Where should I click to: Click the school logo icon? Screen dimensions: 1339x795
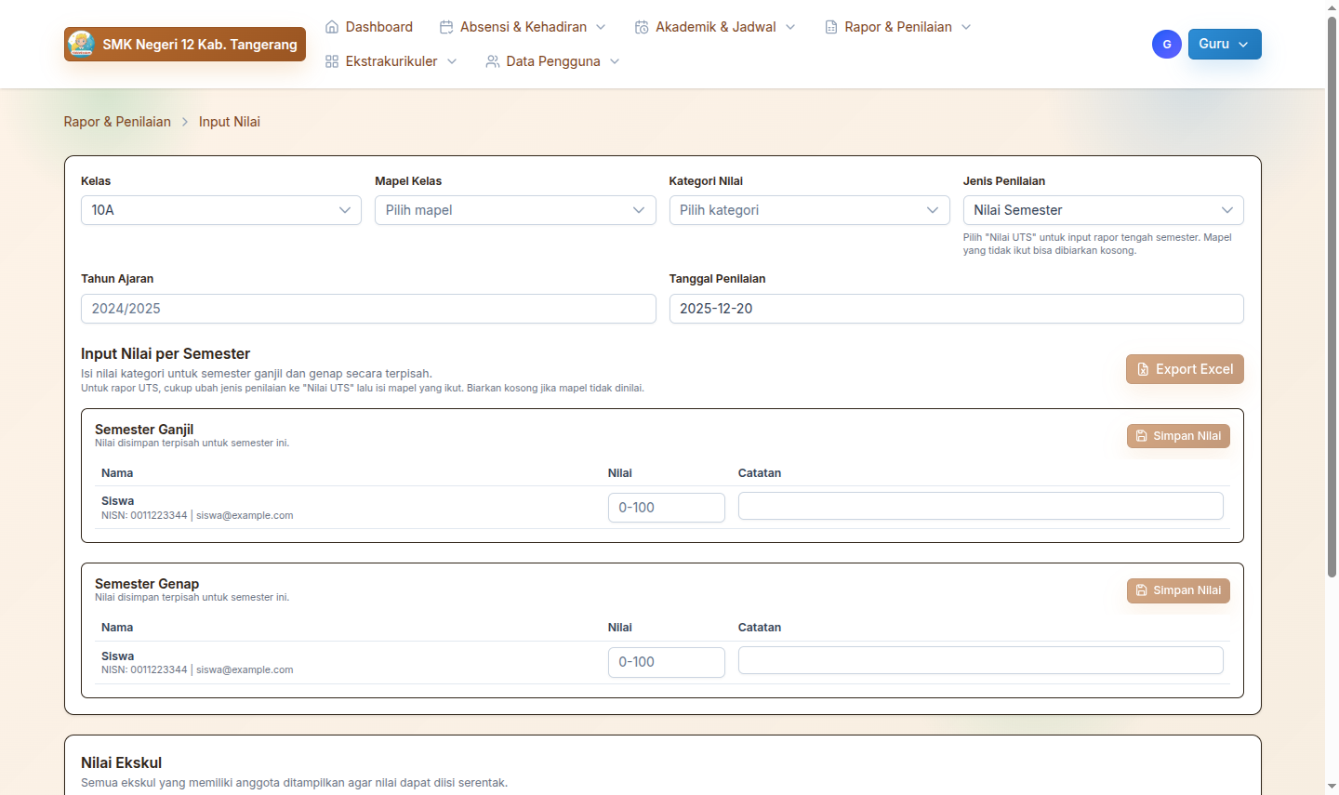pos(81,44)
